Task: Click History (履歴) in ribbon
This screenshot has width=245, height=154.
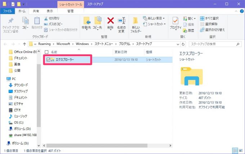Action: (x=188, y=31)
